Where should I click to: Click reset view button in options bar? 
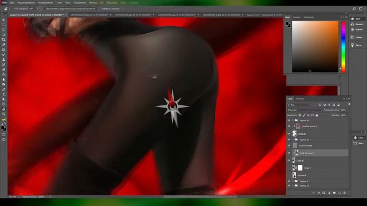click(x=71, y=9)
